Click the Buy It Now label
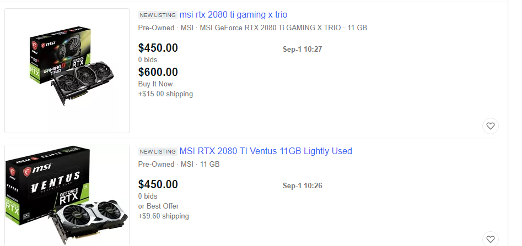Image resolution: width=522 pixels, height=246 pixels. pos(155,84)
